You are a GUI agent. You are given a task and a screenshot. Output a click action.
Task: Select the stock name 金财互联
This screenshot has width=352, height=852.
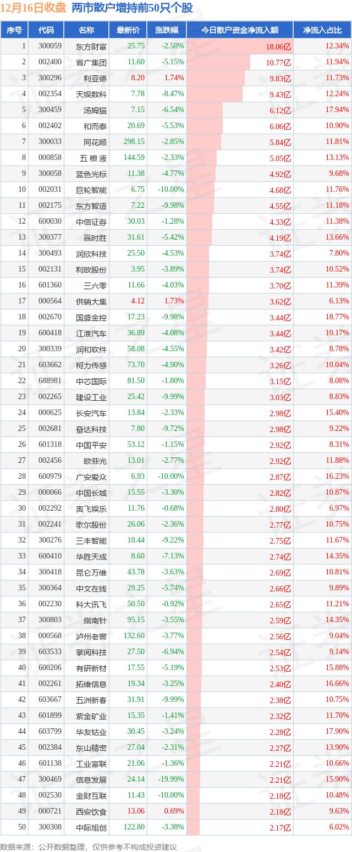[x=91, y=795]
